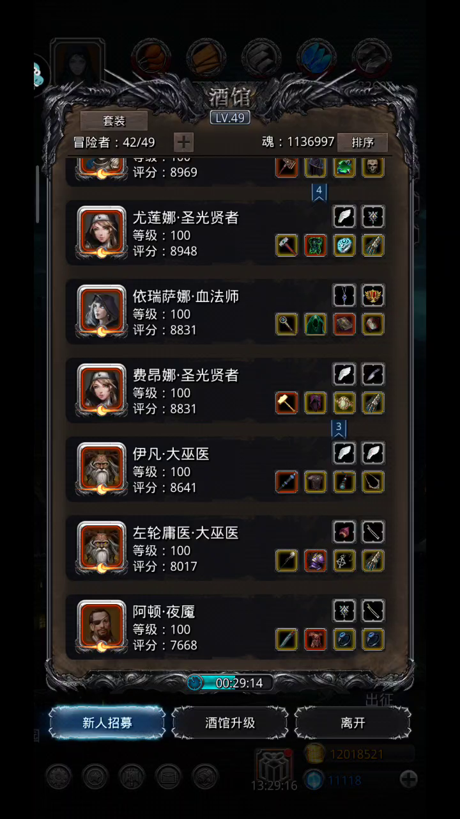Click the 酒馆升级 tavern upgrade button
460x819 pixels.
click(x=230, y=723)
